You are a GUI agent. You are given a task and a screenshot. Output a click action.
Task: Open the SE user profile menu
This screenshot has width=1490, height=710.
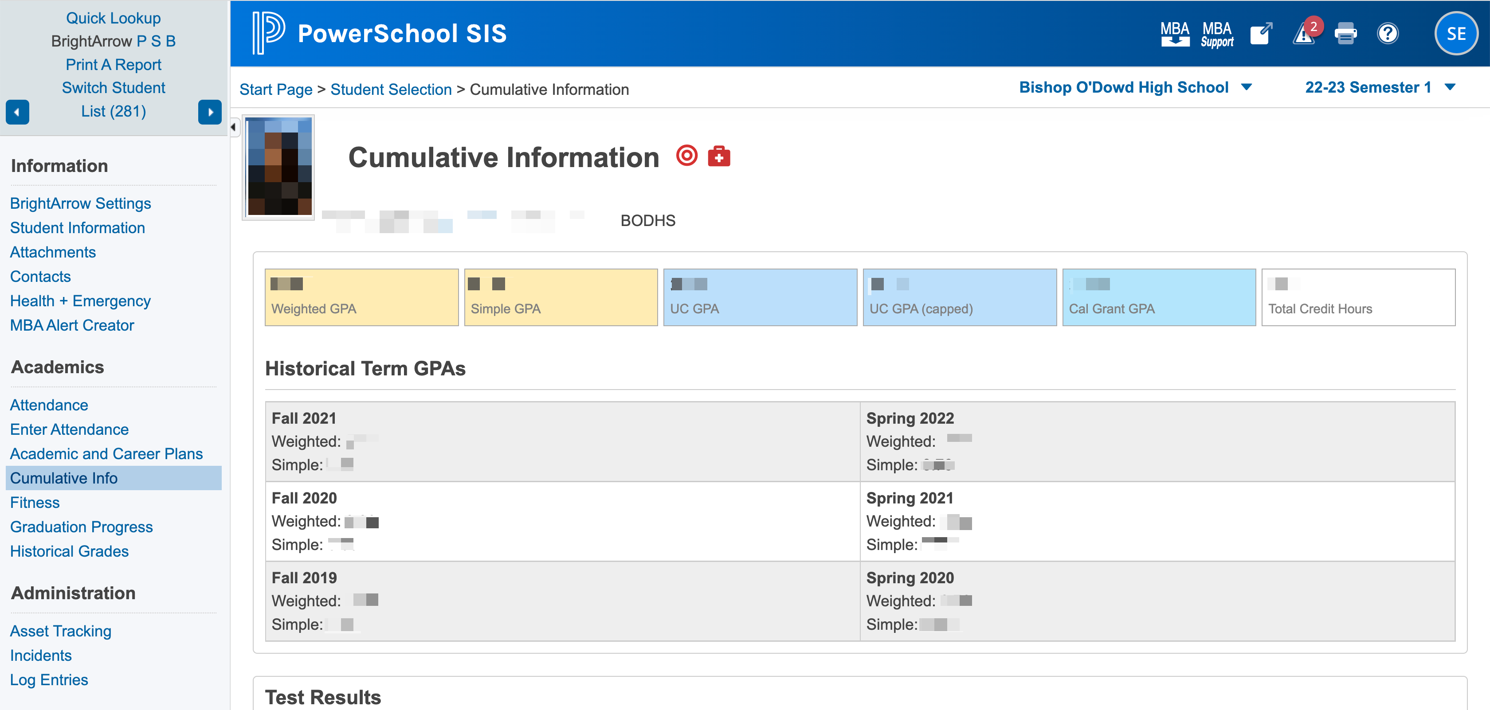point(1456,33)
